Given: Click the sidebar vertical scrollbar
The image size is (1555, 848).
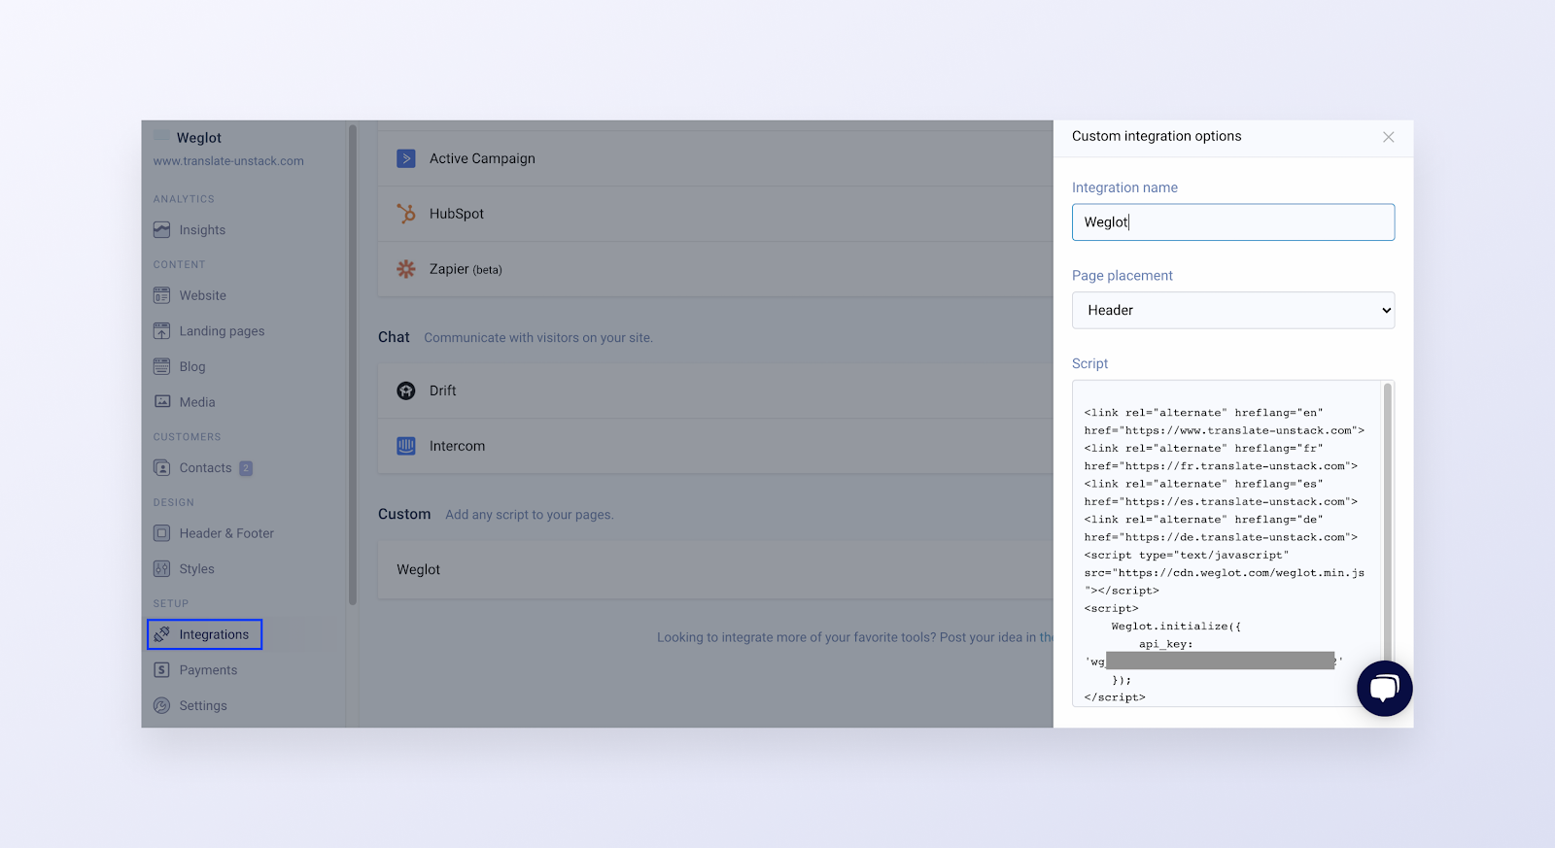Looking at the screenshot, I should (x=352, y=364).
